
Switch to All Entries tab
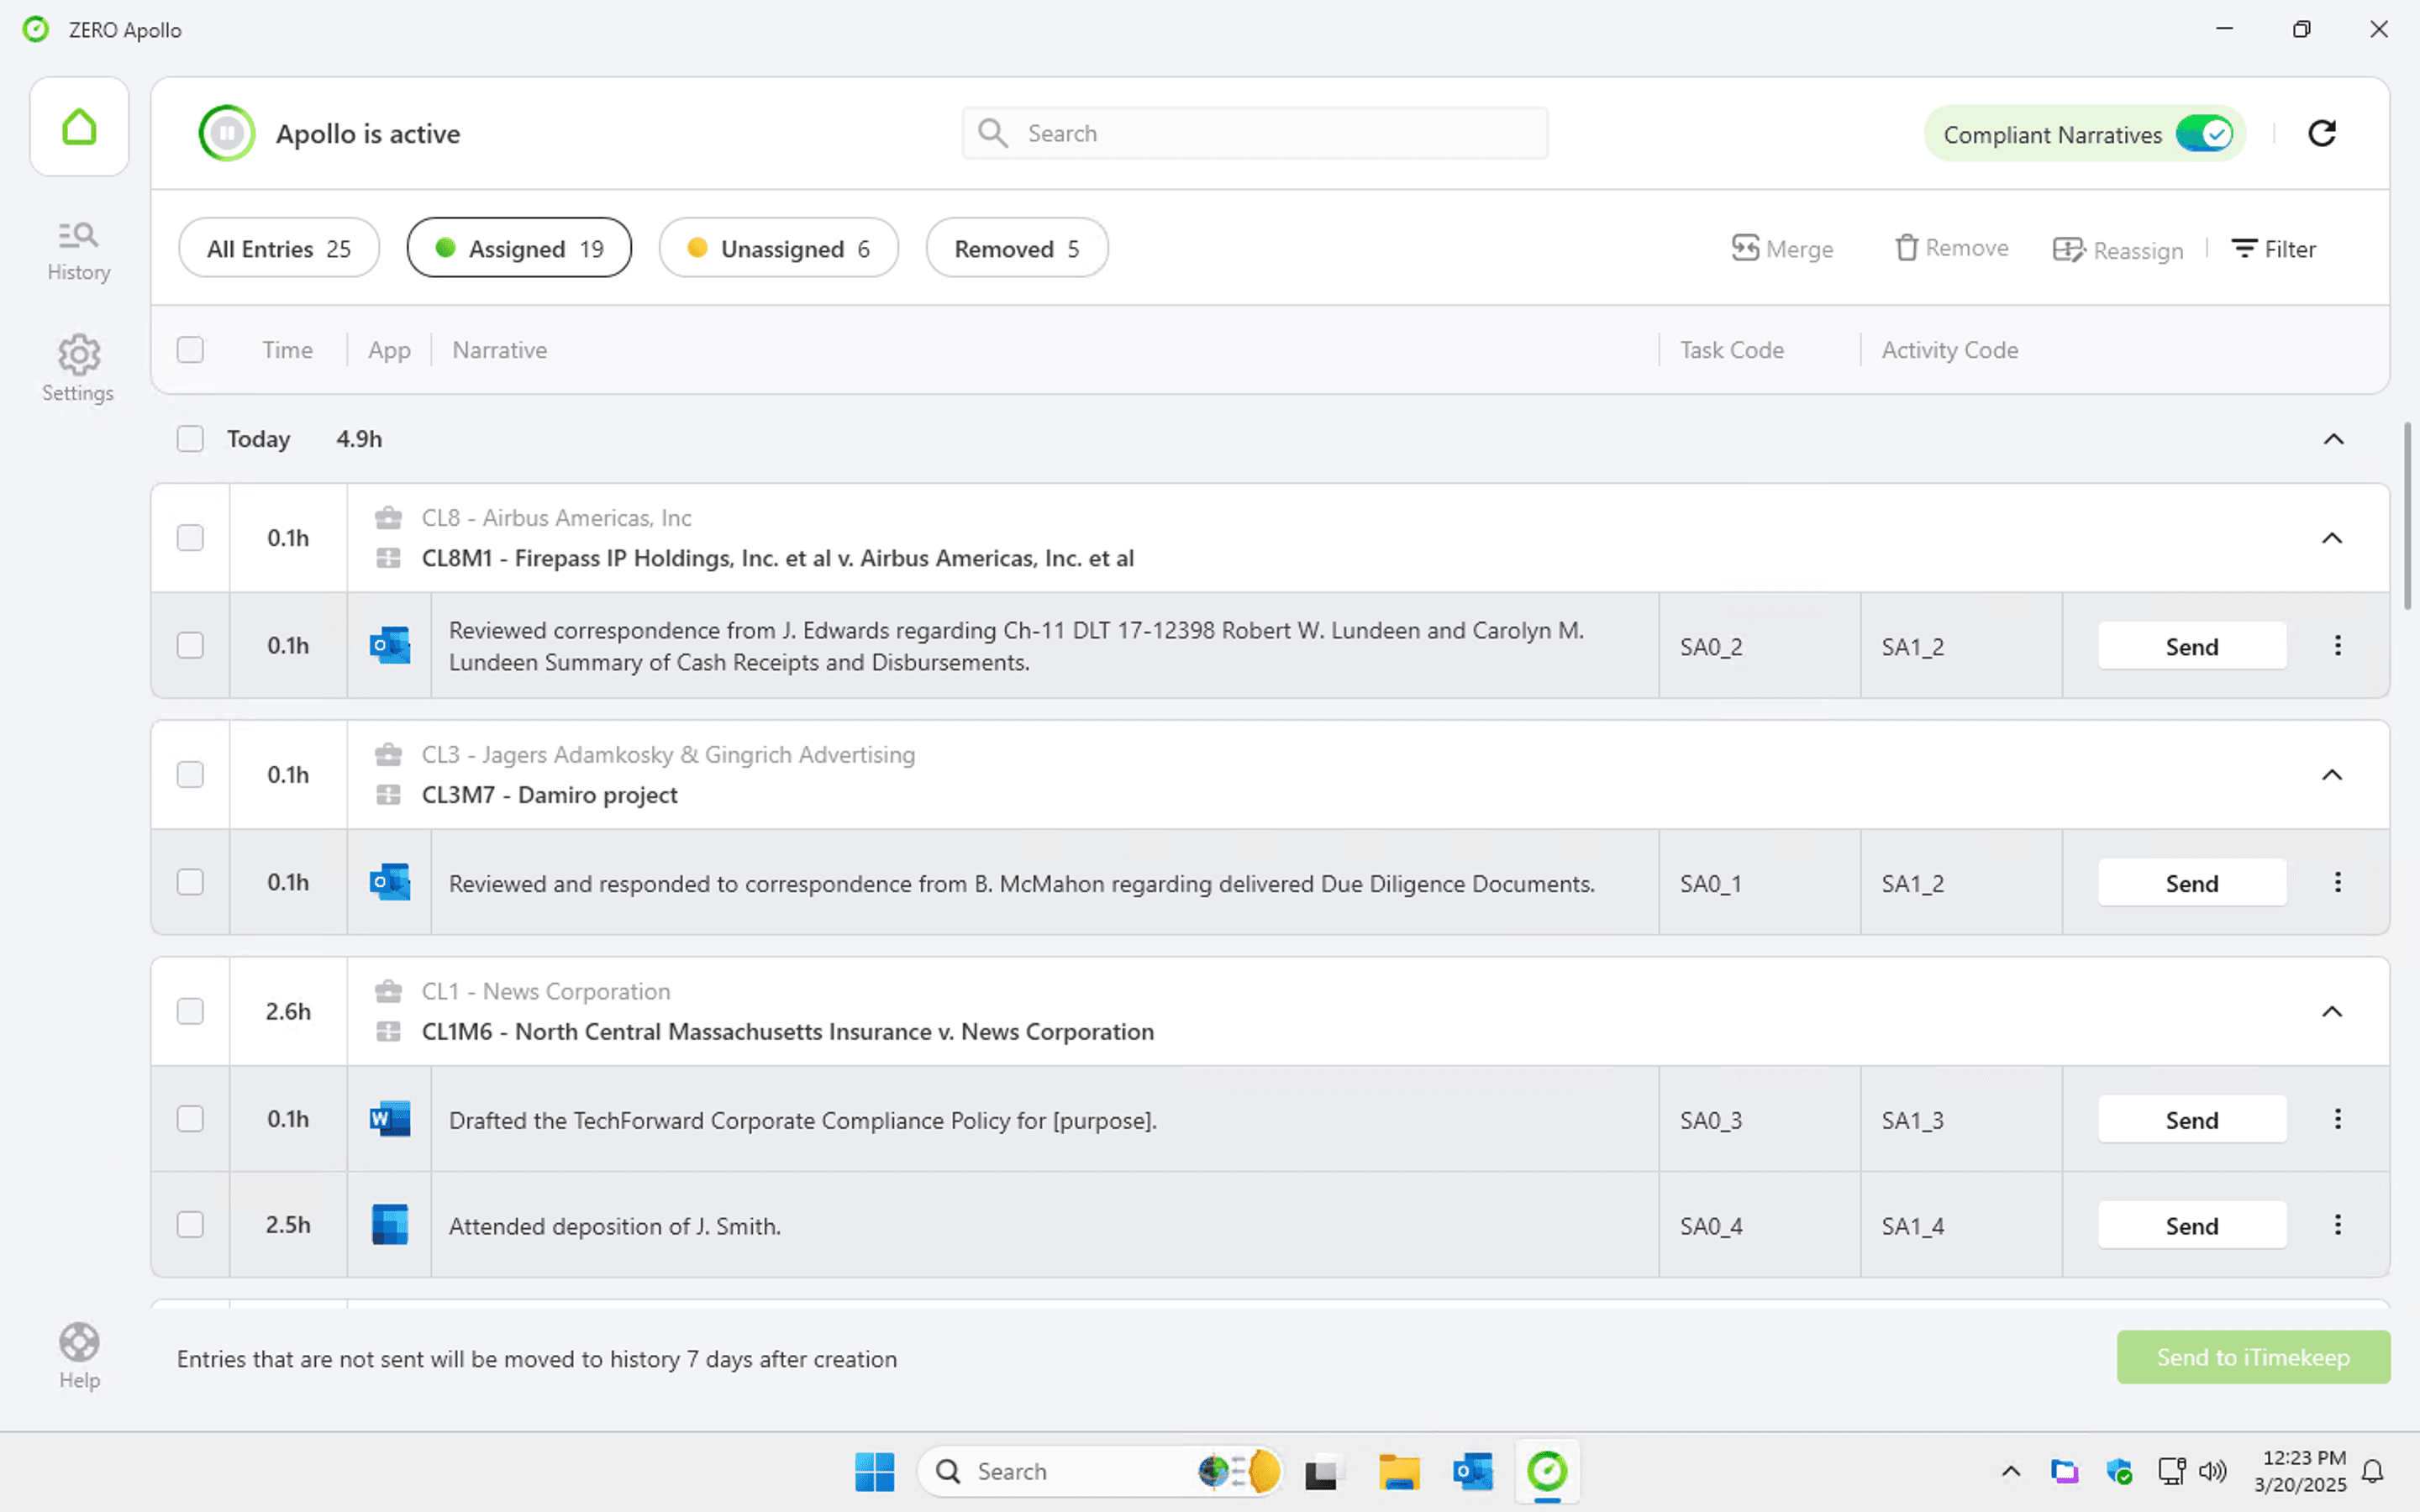click(x=279, y=248)
